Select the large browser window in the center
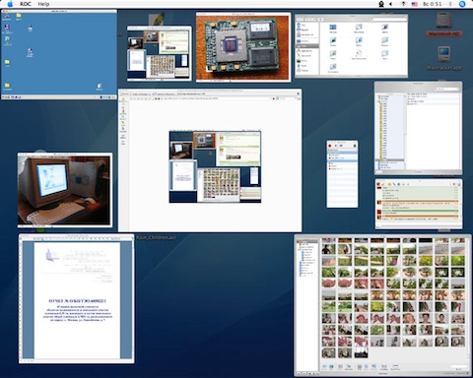The height and width of the screenshot is (378, 473). (x=210, y=160)
